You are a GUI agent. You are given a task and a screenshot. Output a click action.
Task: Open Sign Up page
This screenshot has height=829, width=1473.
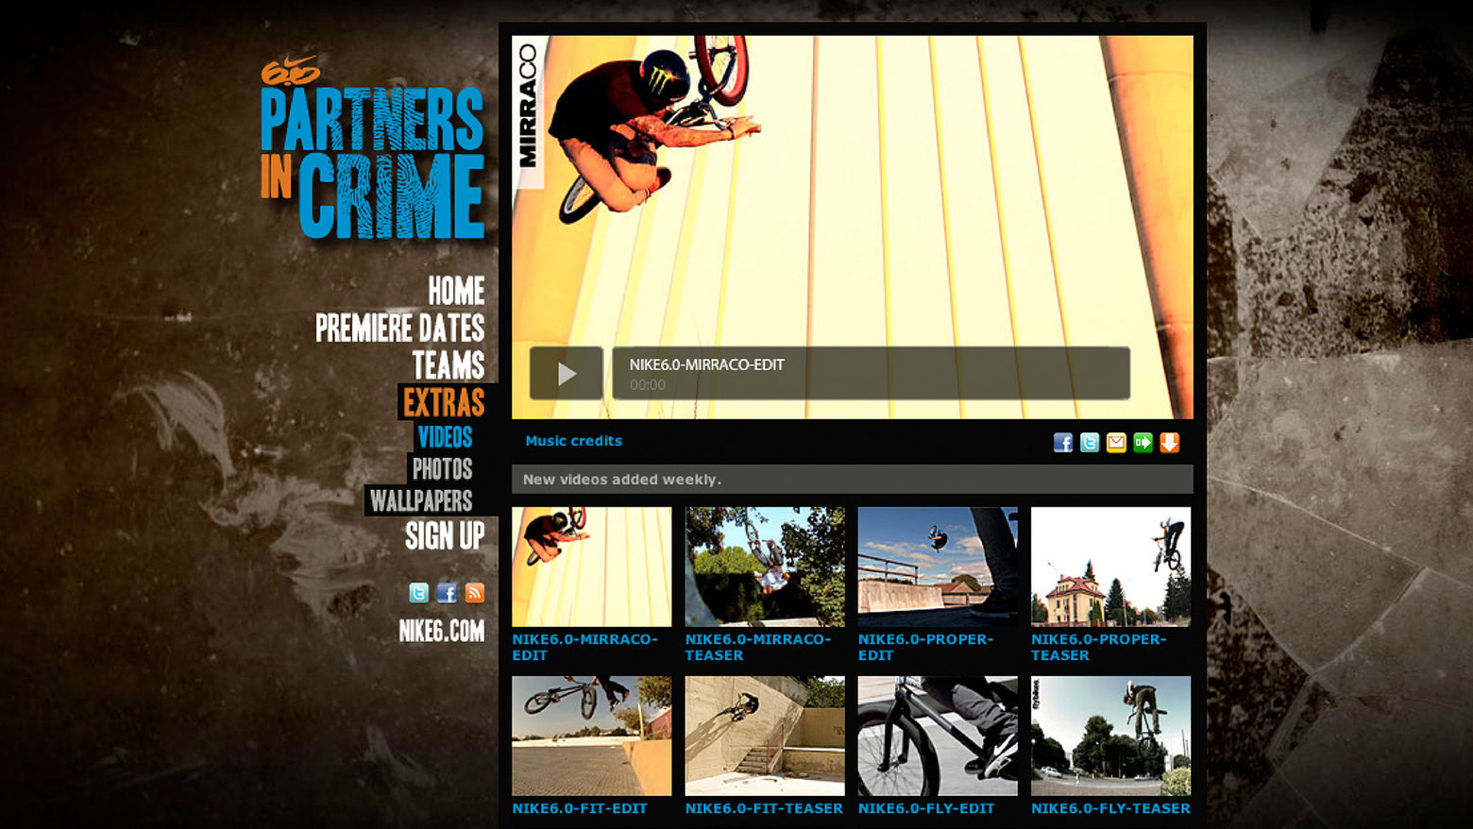tap(445, 536)
